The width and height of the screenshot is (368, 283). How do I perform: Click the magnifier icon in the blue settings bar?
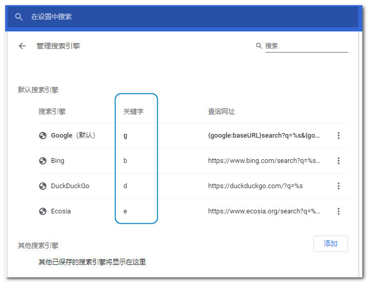coord(19,16)
